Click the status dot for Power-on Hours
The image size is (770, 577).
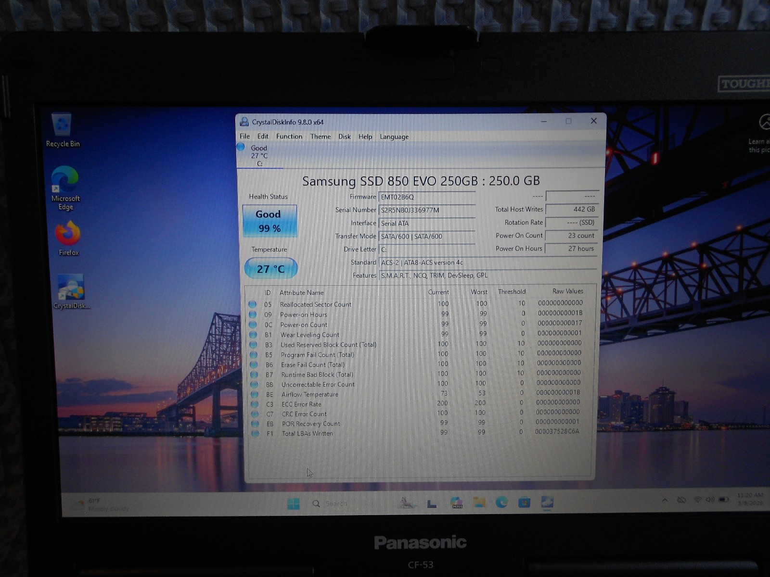point(253,314)
